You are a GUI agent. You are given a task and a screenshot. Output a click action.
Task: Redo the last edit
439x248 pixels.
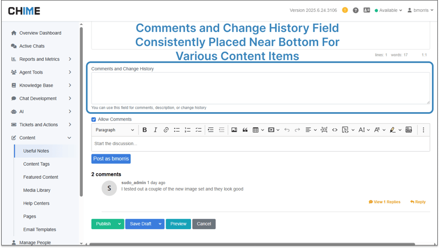[x=297, y=130]
